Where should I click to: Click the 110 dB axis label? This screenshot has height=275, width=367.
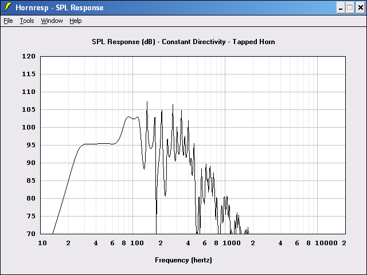click(x=29, y=92)
